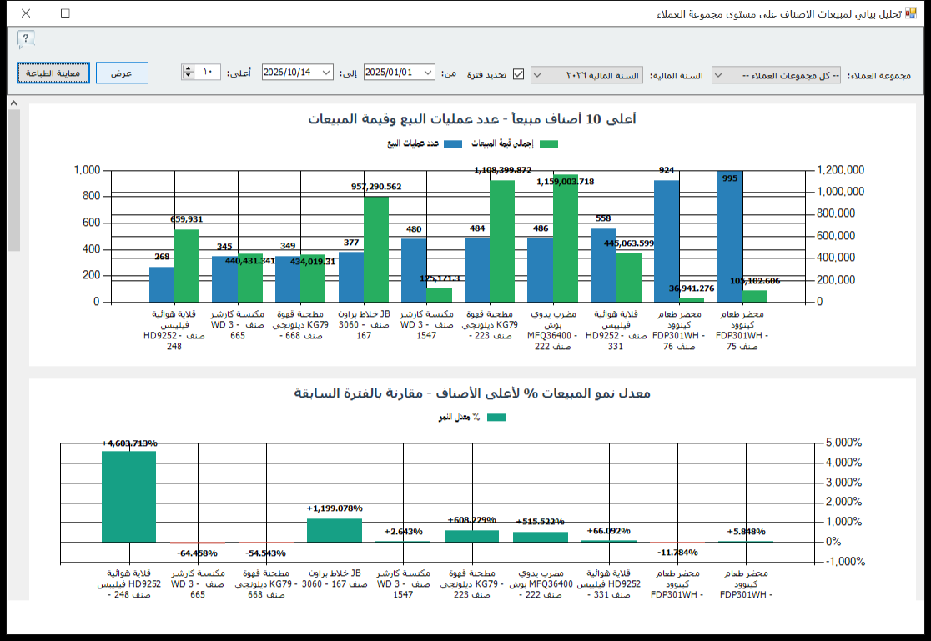The height and width of the screenshot is (641, 931).
Task: Toggle the تحديد فترة checkbox
Action: [518, 74]
